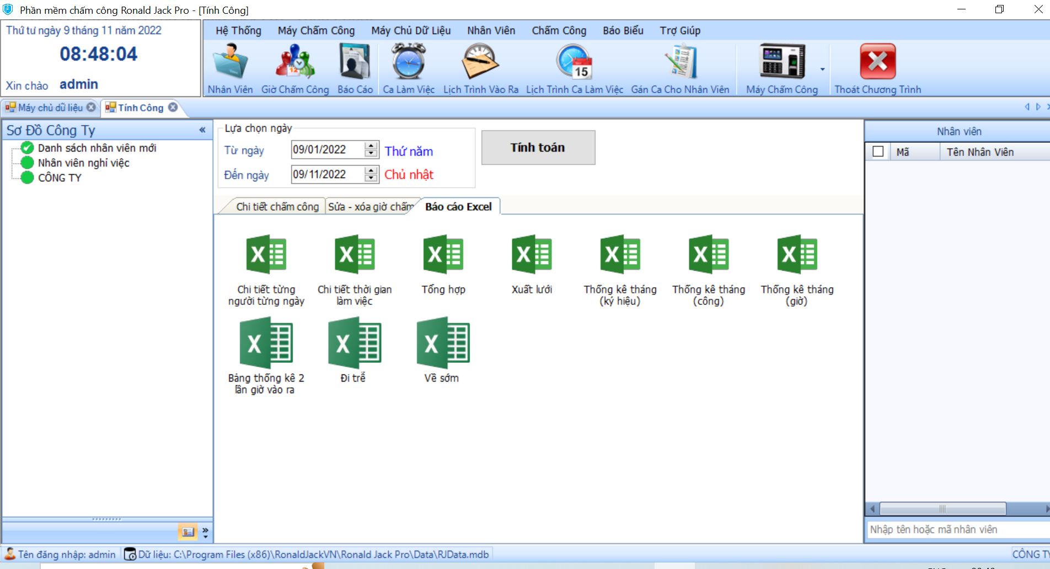Collapse the Sơ Đồ Công Ty panel

(202, 130)
